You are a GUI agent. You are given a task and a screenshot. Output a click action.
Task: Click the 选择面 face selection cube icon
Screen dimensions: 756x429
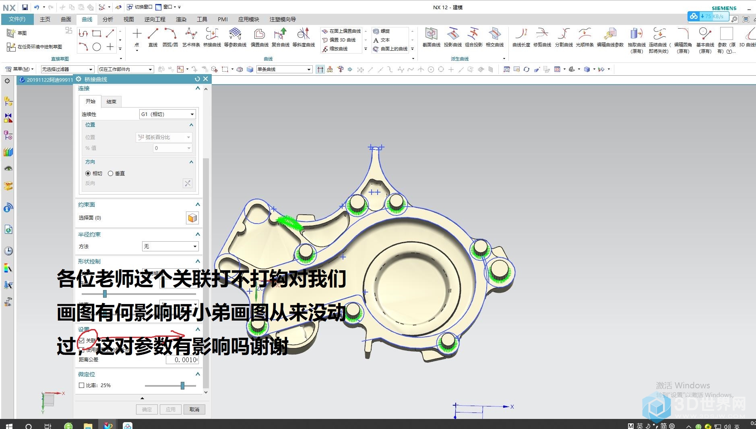click(x=192, y=218)
